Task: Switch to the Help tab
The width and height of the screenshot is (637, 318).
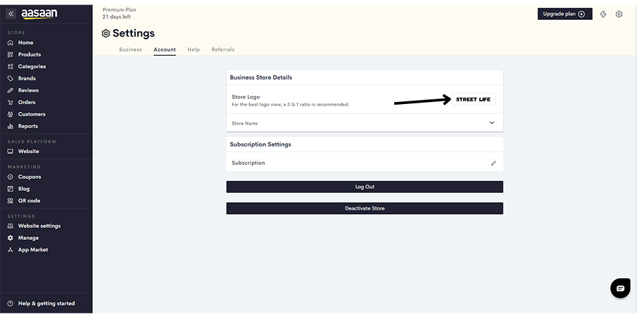Action: tap(193, 50)
